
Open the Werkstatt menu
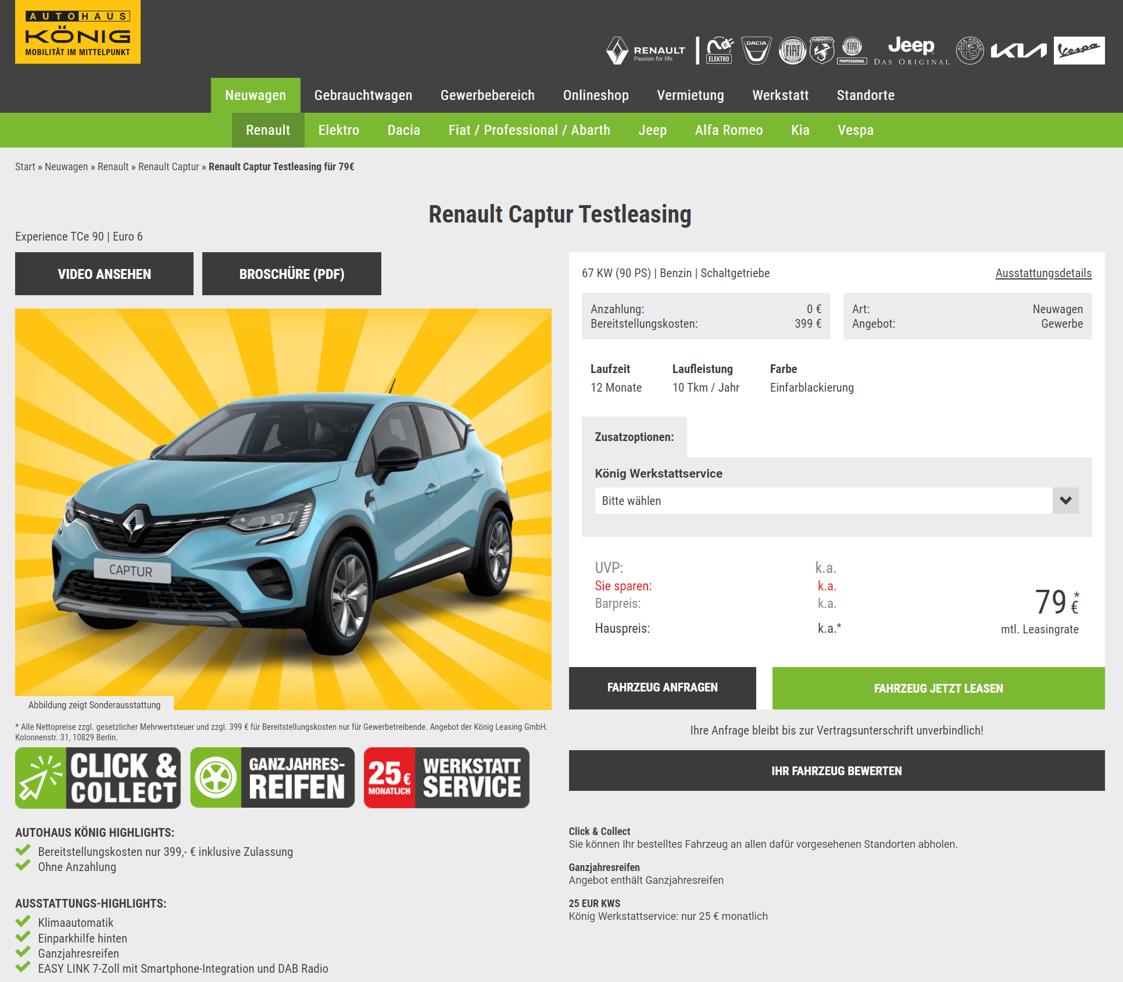click(x=781, y=95)
